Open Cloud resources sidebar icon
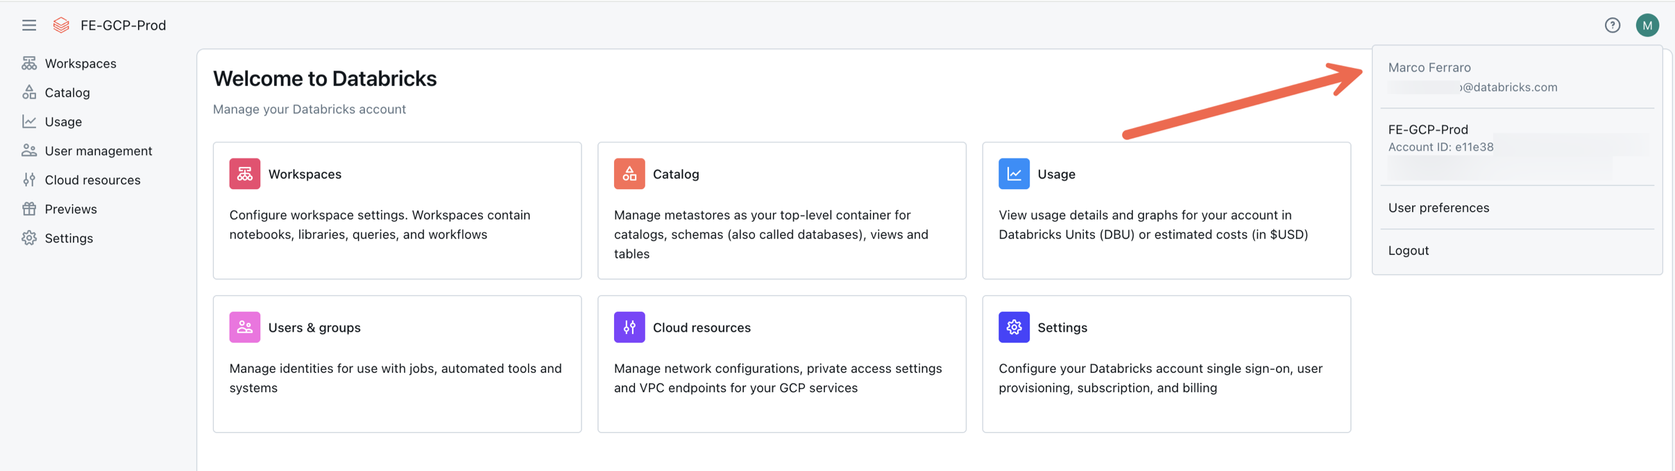Image resolution: width=1675 pixels, height=471 pixels. [x=29, y=180]
